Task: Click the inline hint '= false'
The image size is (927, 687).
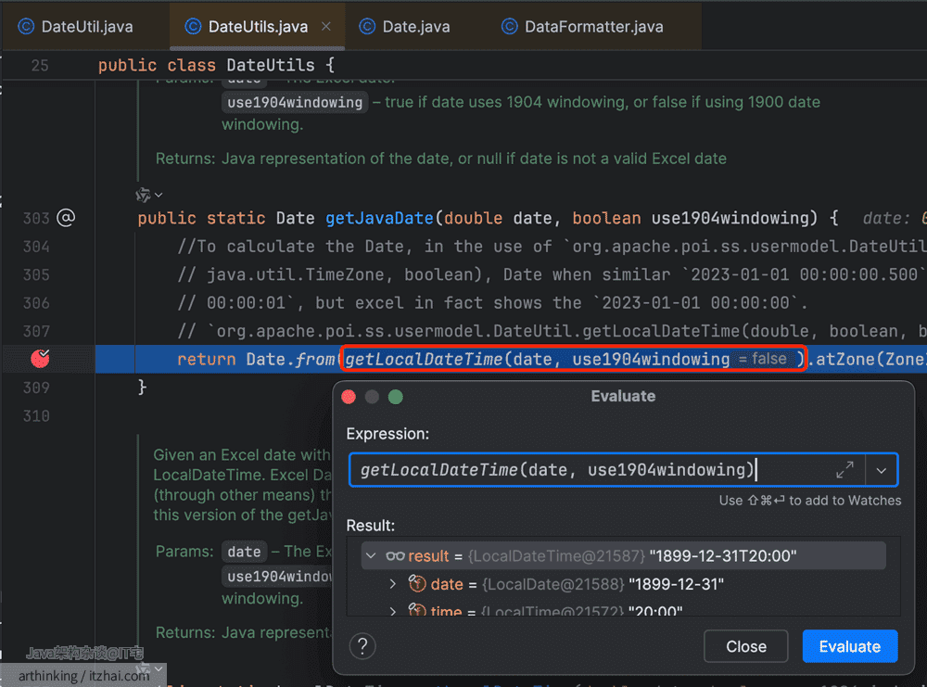Action: [x=763, y=359]
